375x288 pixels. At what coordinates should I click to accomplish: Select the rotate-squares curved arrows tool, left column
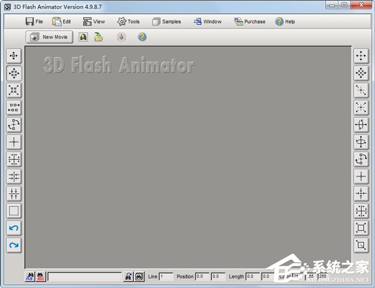coord(14,125)
